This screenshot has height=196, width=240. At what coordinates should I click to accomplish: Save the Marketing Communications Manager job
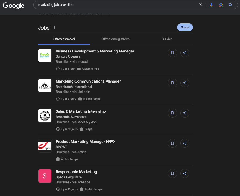(x=172, y=83)
